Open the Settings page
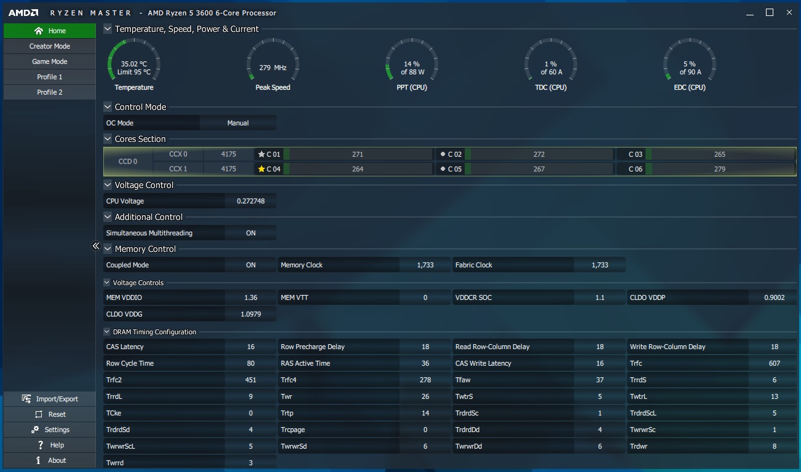The width and height of the screenshot is (801, 472). point(50,430)
